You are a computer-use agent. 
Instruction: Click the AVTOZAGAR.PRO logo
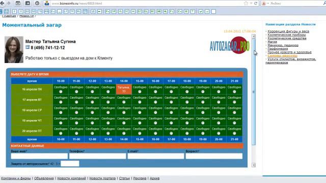230,45
